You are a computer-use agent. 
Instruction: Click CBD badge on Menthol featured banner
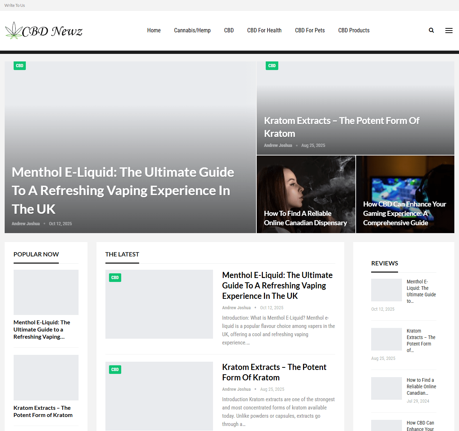[x=20, y=66]
